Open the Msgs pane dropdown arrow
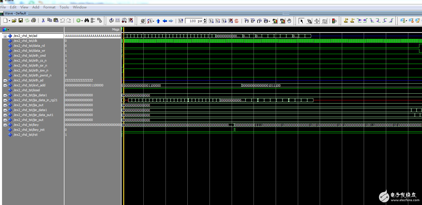422x205 pixels. (8, 30)
